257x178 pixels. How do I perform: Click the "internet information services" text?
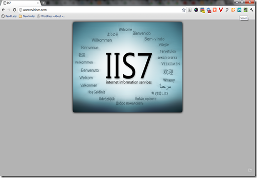129,82
